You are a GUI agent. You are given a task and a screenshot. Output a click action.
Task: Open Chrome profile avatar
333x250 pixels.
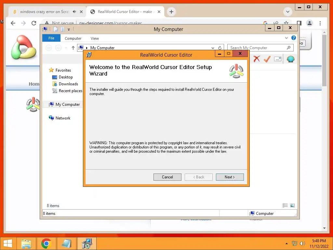tap(310, 23)
